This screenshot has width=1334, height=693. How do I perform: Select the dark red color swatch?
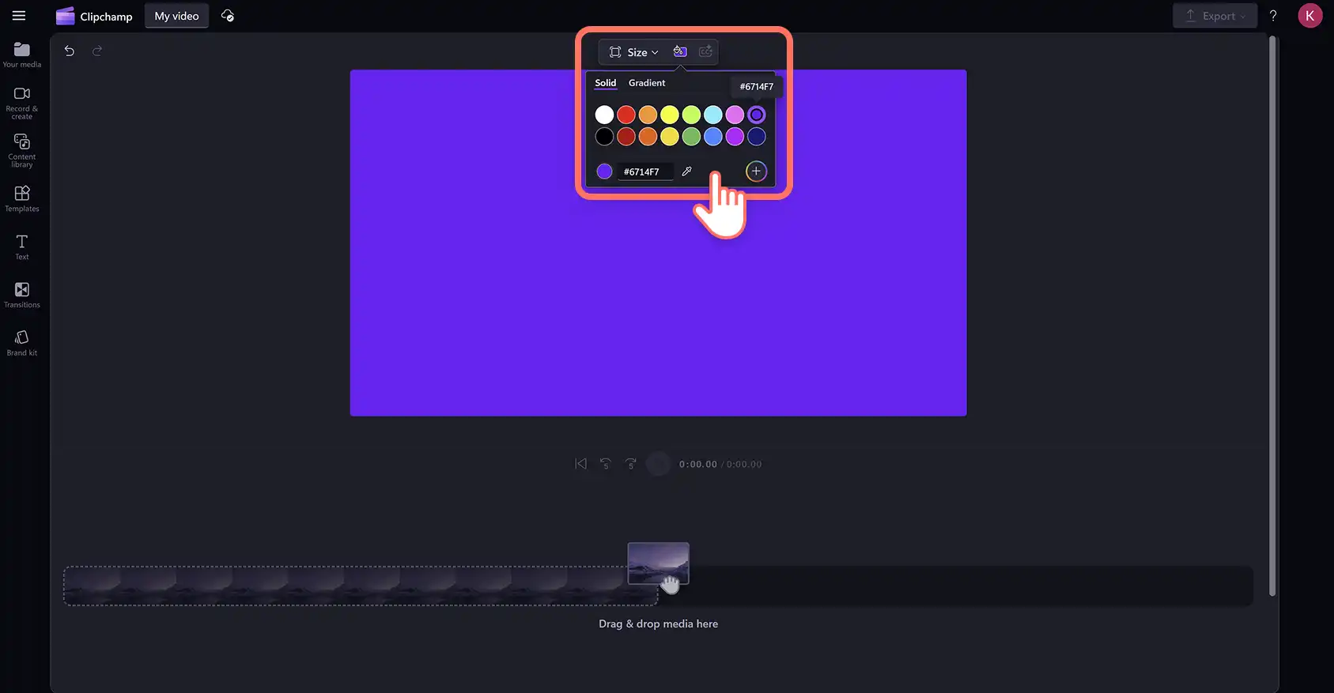(626, 137)
